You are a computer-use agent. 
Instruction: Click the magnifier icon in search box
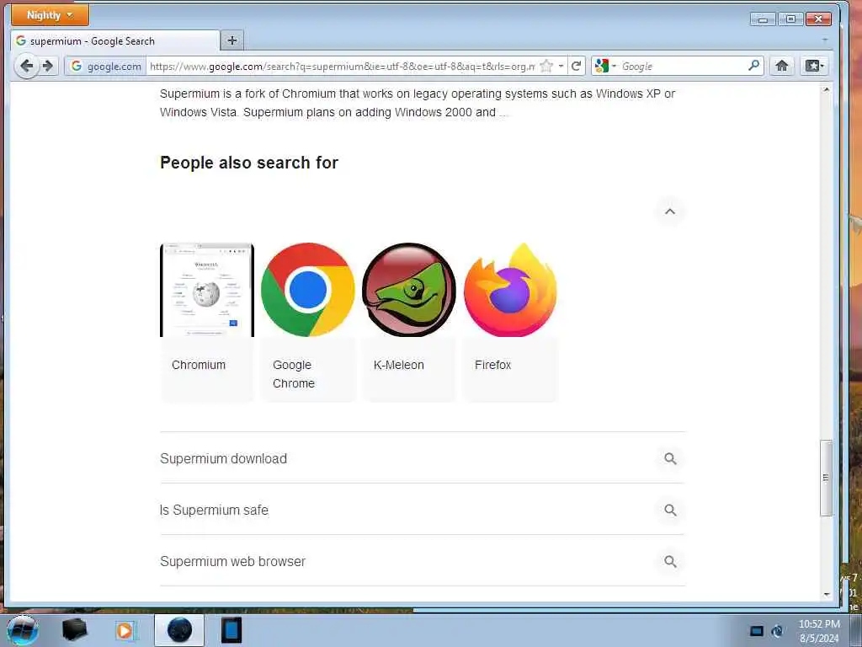click(753, 66)
